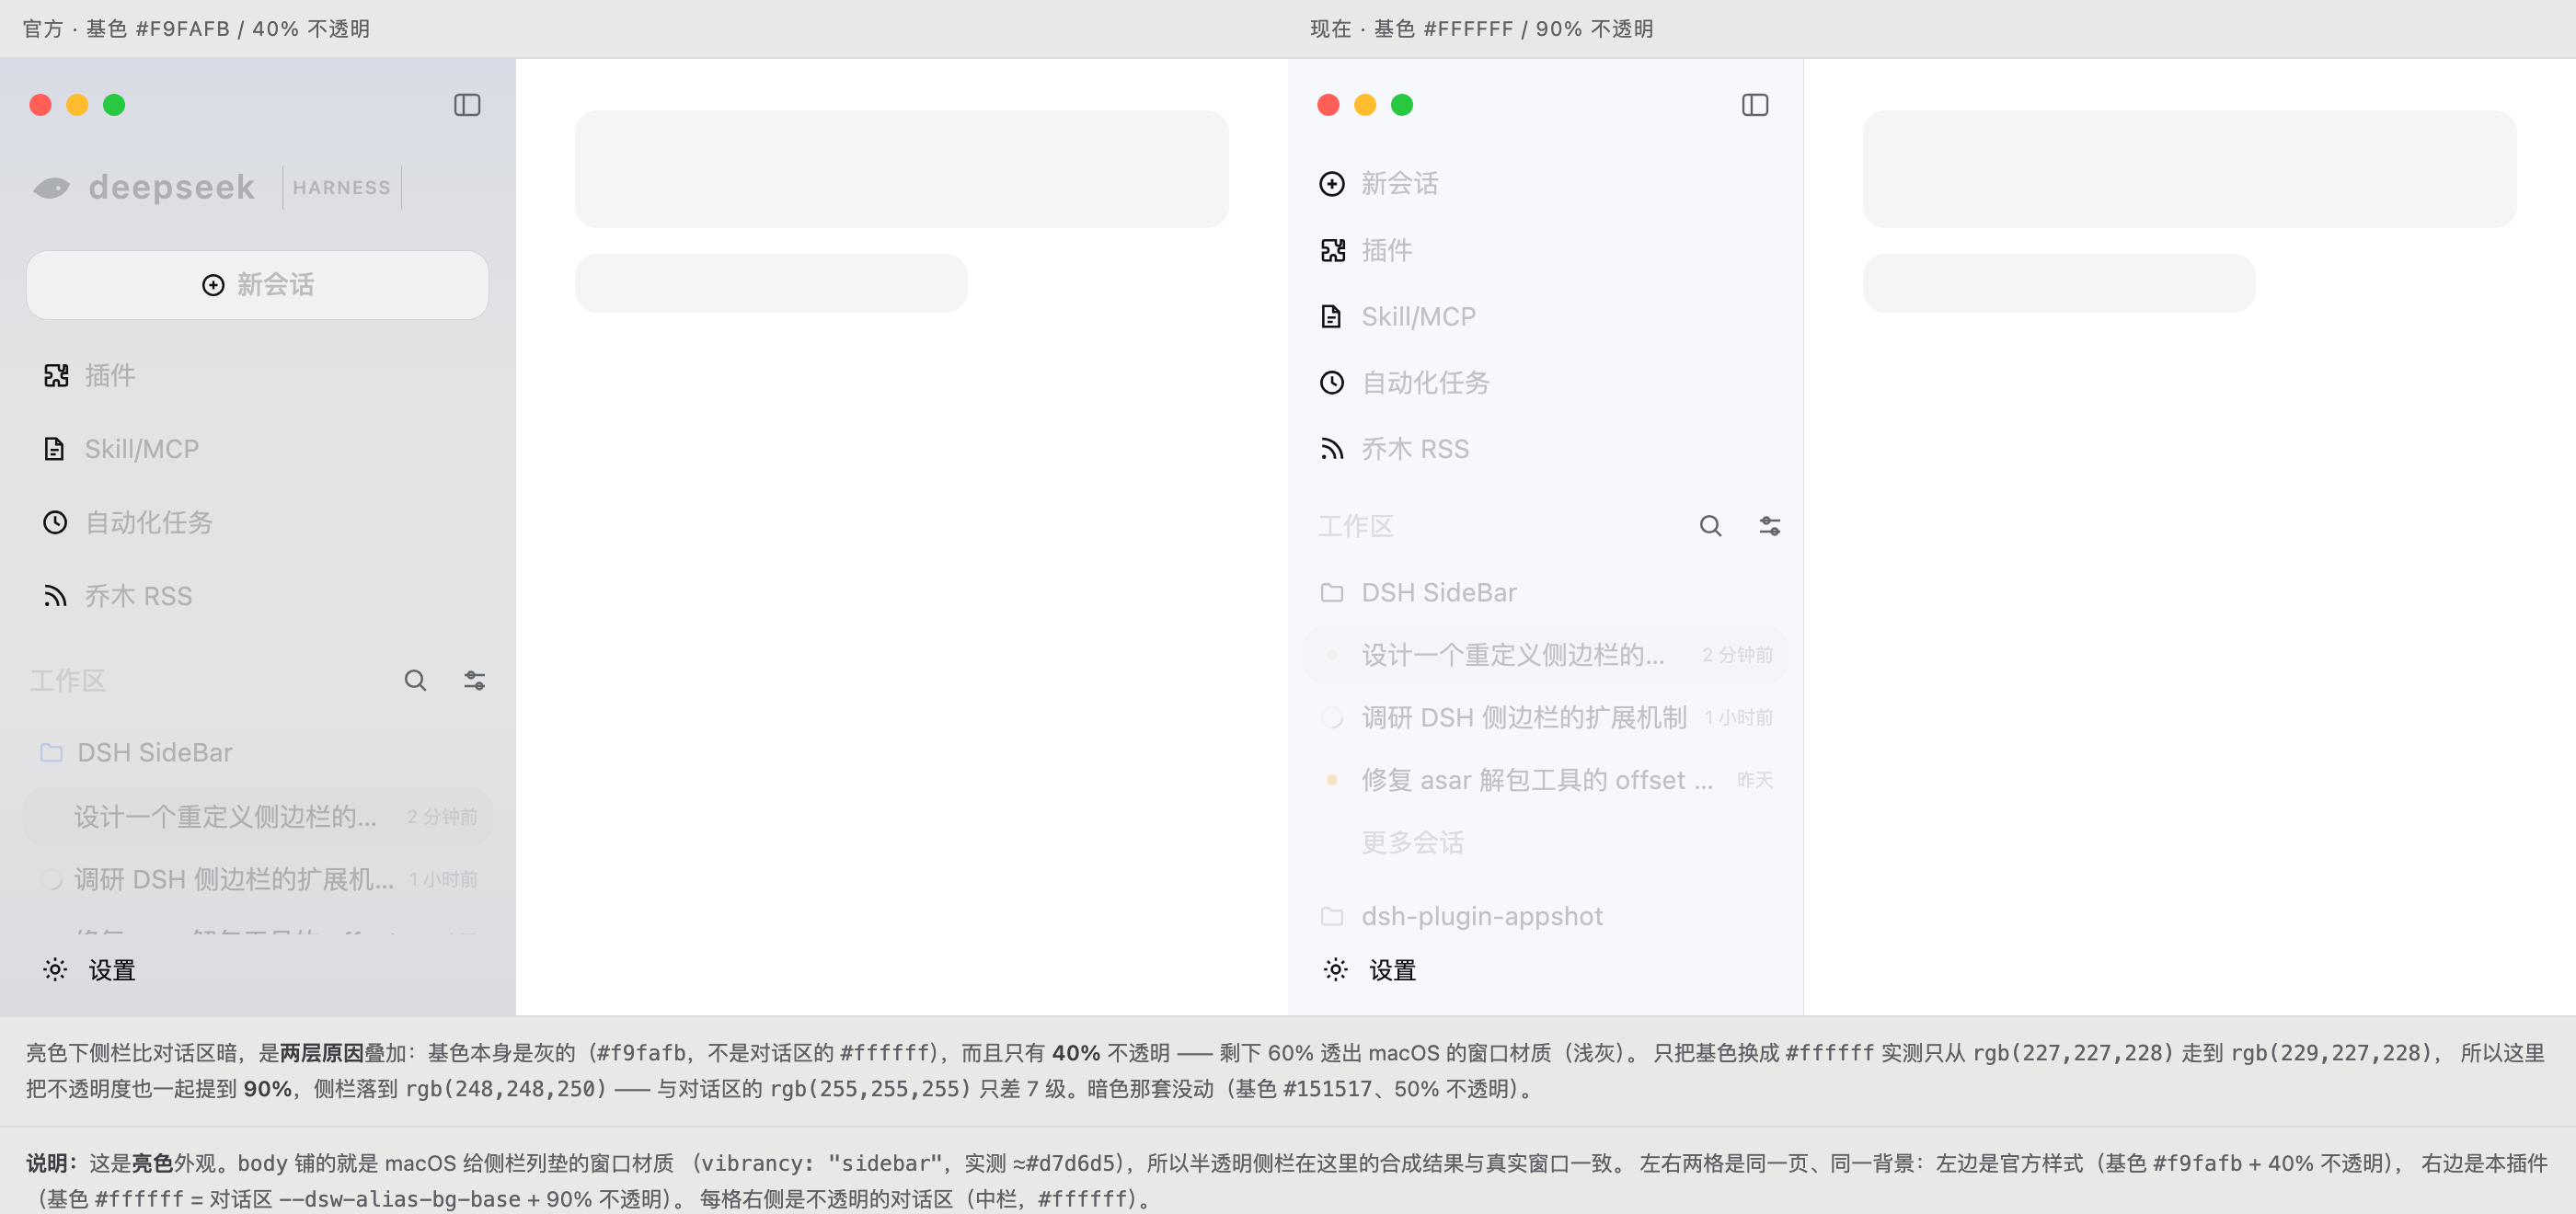Click large placeholder block in left conversation area
The image size is (2576, 1214).
point(902,169)
